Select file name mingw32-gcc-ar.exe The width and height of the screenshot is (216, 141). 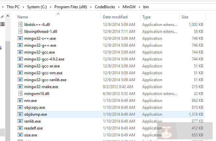click(x=42, y=66)
